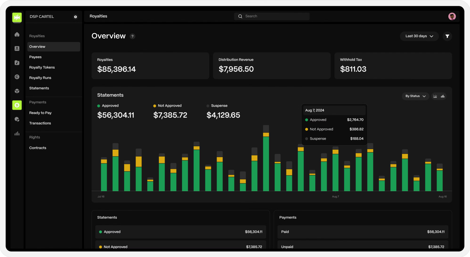Go to Payees in the Royalties menu

[x=35, y=57]
